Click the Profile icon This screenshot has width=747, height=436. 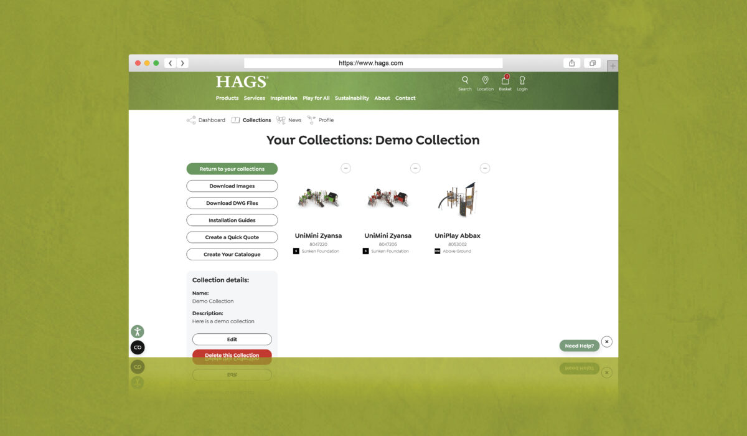[311, 120]
